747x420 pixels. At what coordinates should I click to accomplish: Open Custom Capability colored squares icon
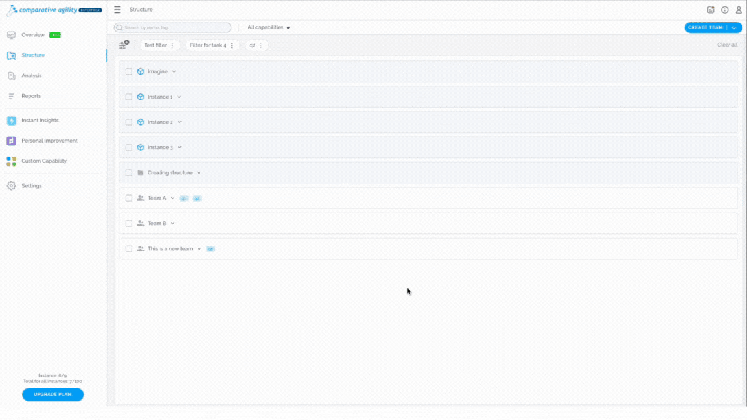[12, 161]
